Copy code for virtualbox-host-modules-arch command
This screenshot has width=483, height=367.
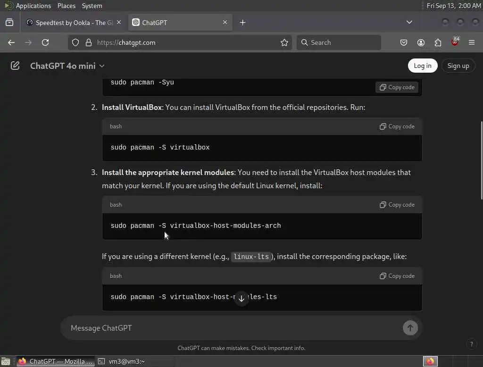397,205
